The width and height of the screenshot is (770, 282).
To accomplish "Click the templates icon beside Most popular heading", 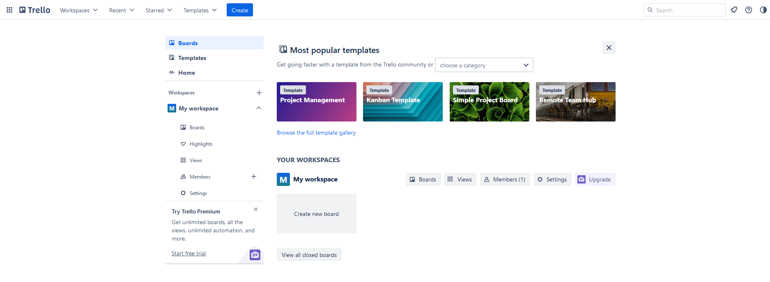I will click(283, 49).
